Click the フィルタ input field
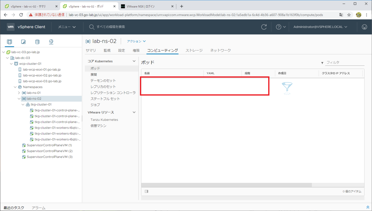This screenshot has height=211, width=372. [x=345, y=63]
